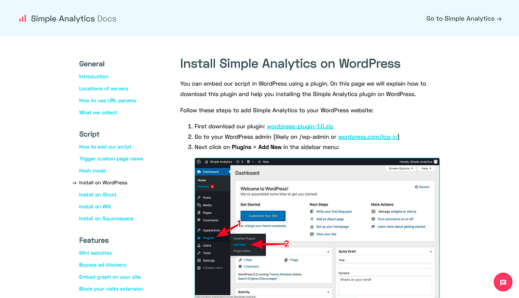
Task: Click the Posts pin icon in WordPress sidebar
Action: tap(199, 197)
